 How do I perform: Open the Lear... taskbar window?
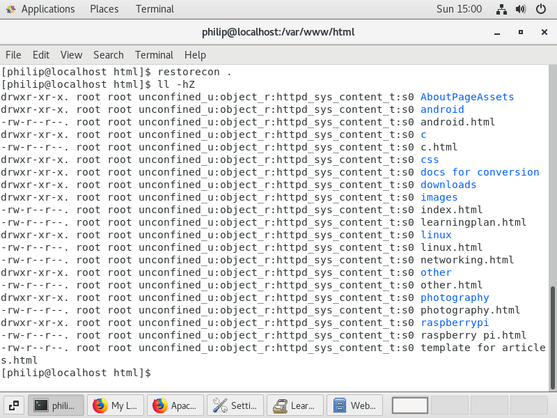295,405
